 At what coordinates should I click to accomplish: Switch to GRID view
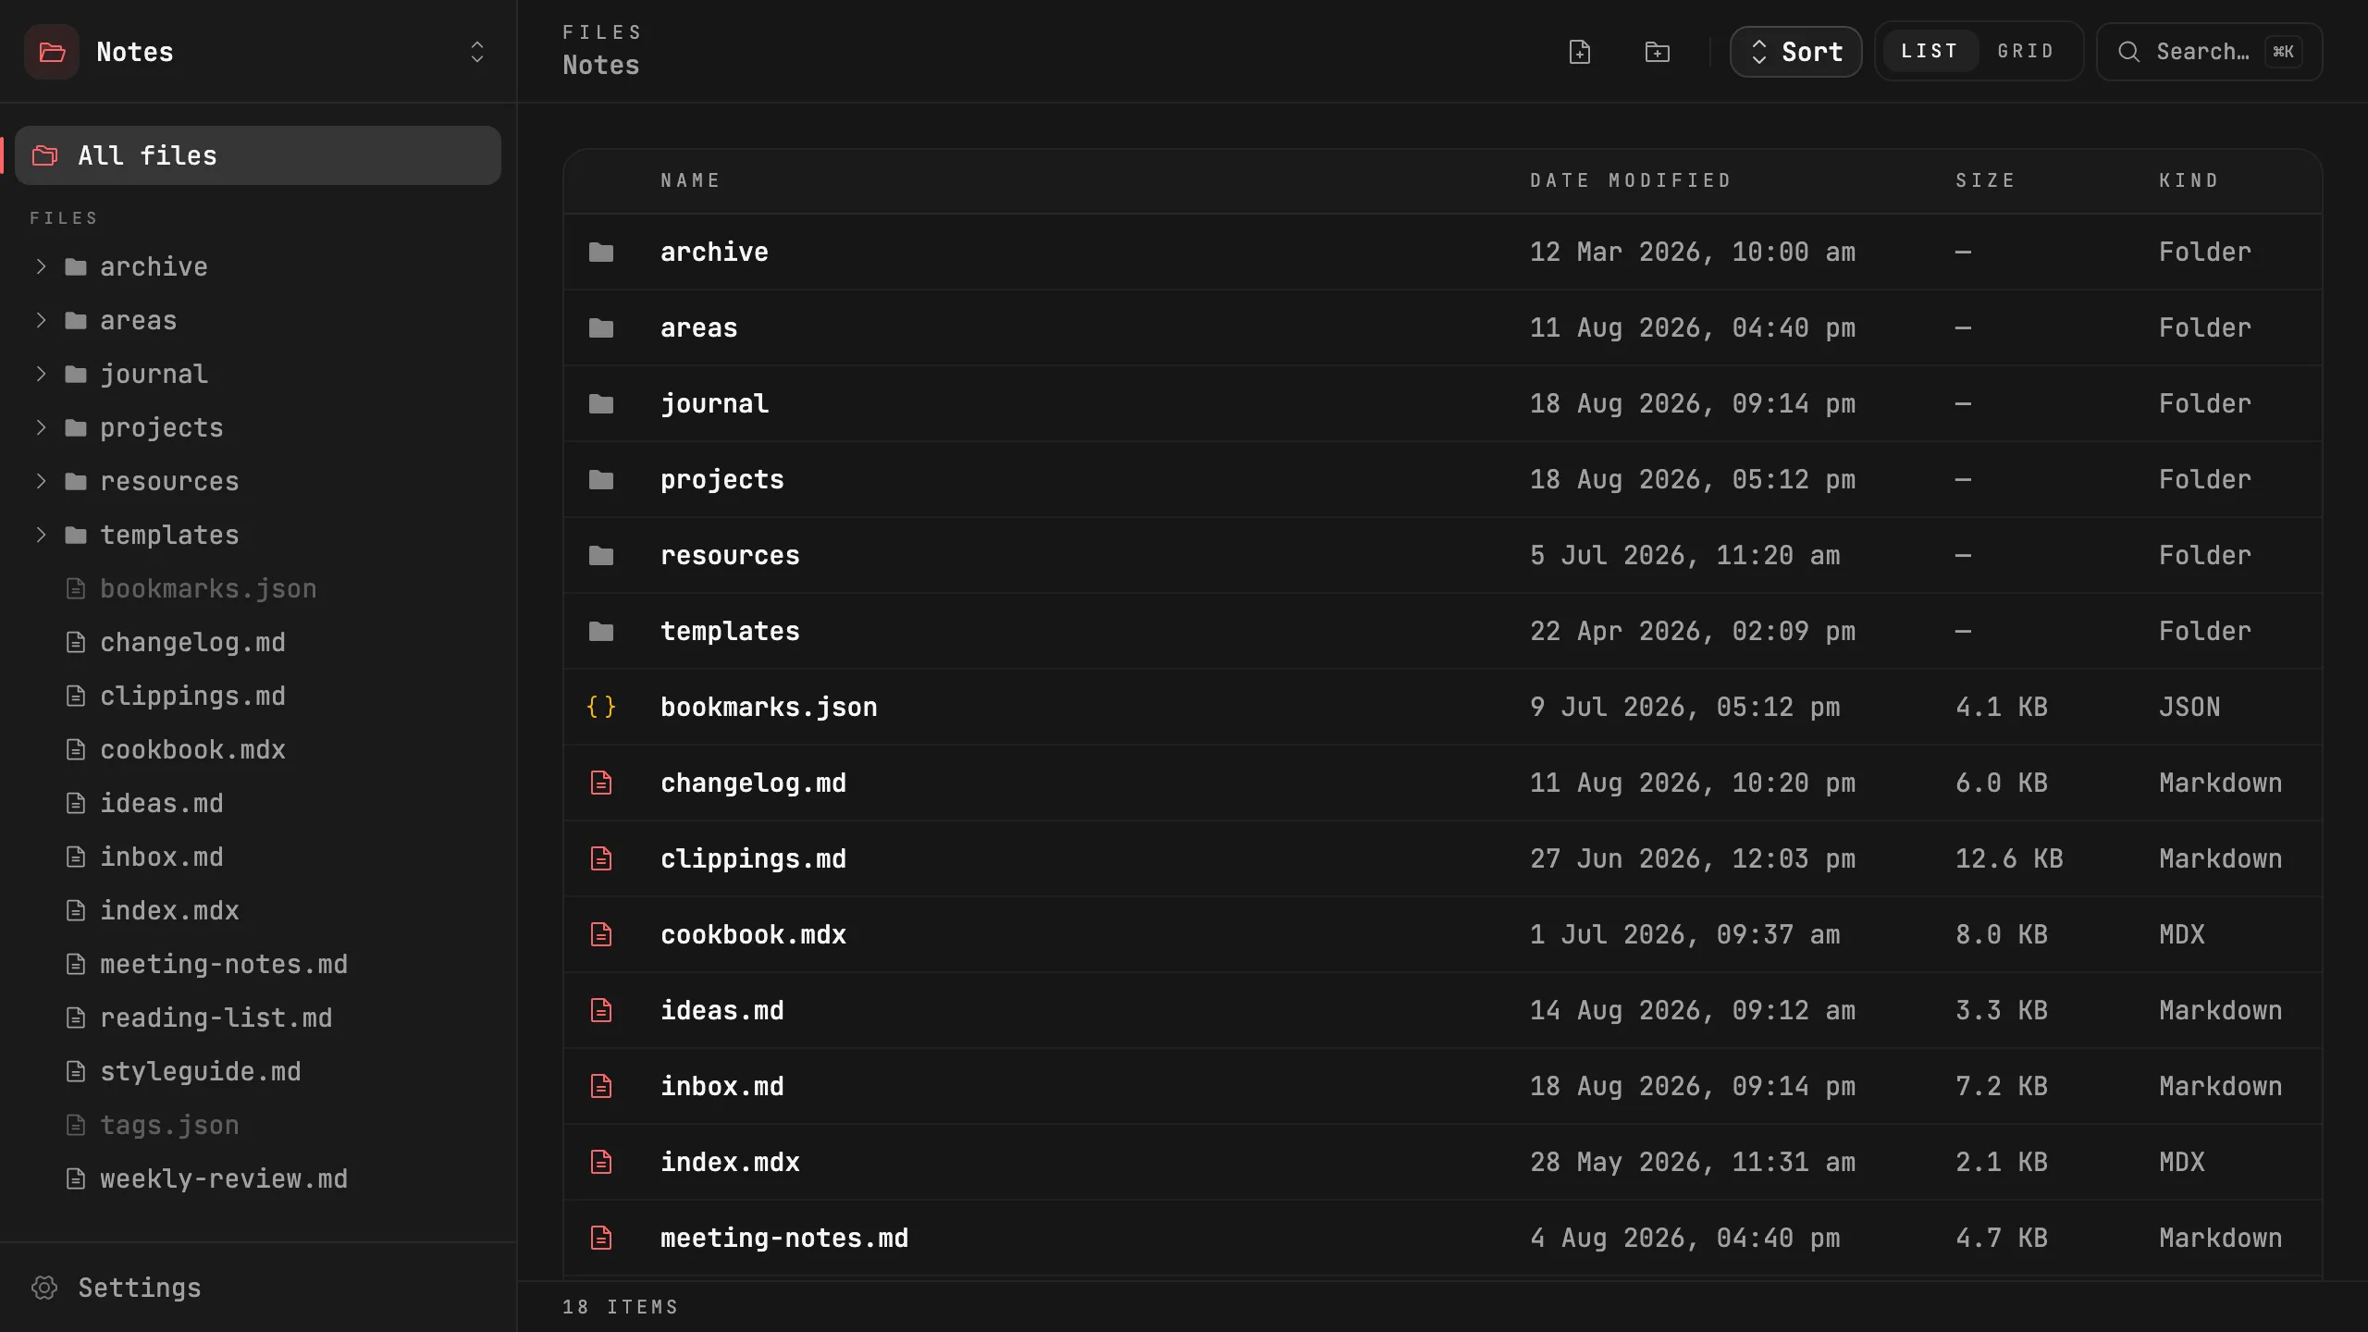coord(2026,51)
